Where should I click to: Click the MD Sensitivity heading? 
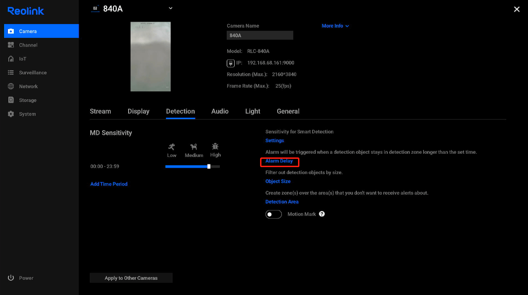tap(111, 132)
